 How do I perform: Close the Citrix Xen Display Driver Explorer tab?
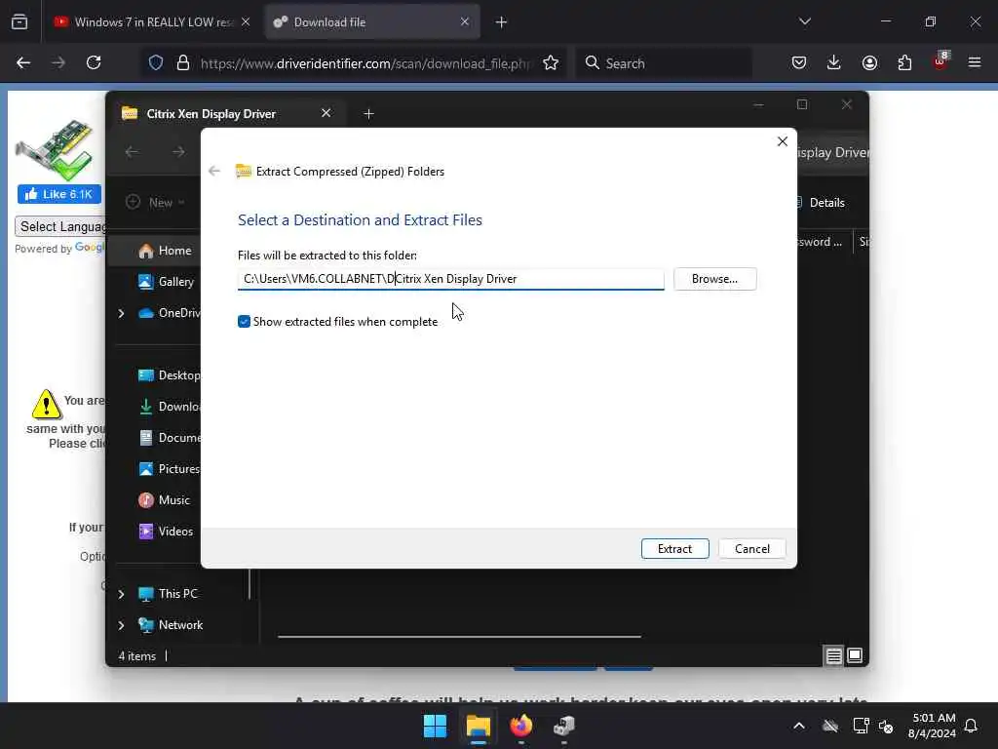[326, 113]
